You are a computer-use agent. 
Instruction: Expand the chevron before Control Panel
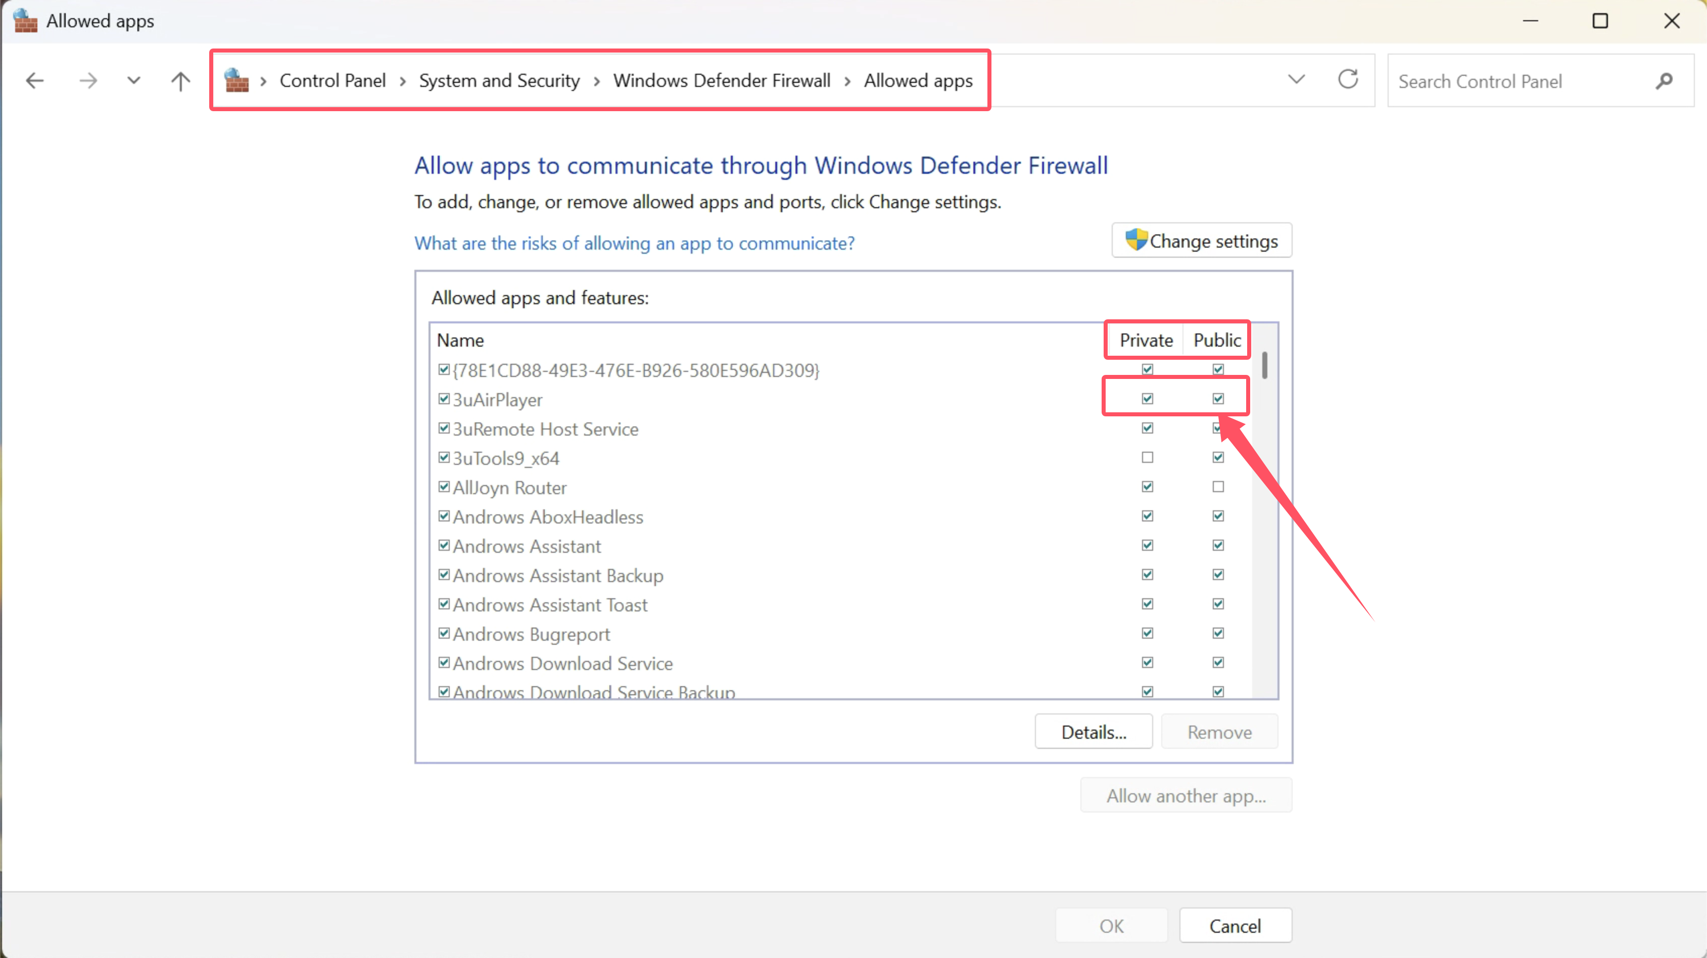coord(263,81)
